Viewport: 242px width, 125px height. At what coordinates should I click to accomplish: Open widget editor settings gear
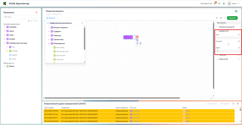(221, 18)
